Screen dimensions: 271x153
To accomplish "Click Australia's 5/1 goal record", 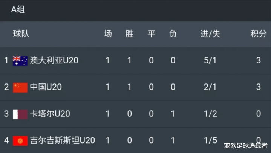I will (x=210, y=60).
